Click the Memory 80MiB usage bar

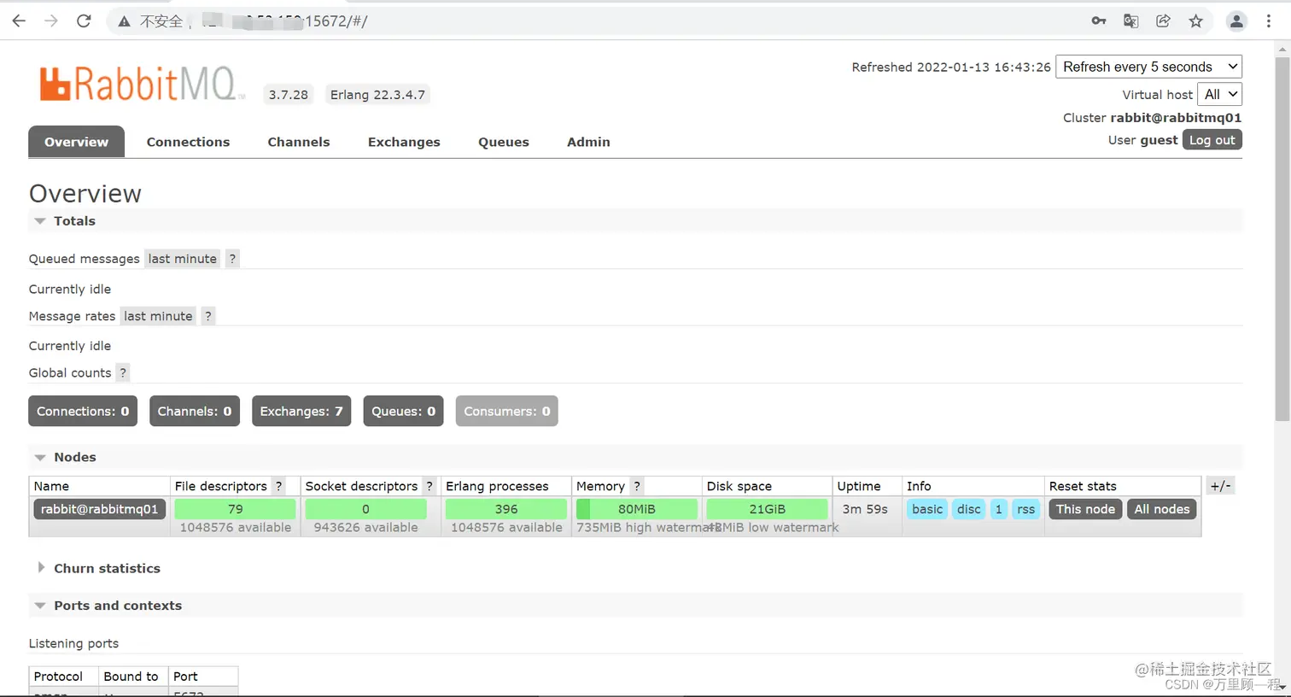coord(637,509)
